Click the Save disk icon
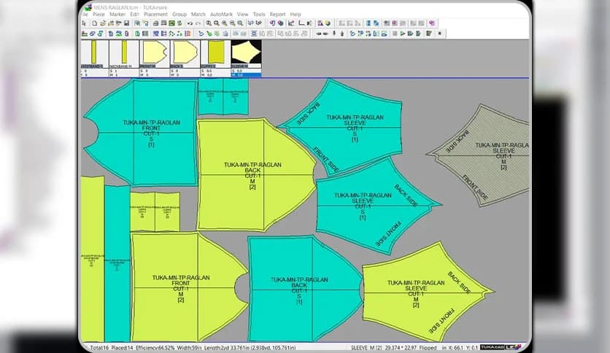Screen dimensions: 610x353 coord(128,23)
